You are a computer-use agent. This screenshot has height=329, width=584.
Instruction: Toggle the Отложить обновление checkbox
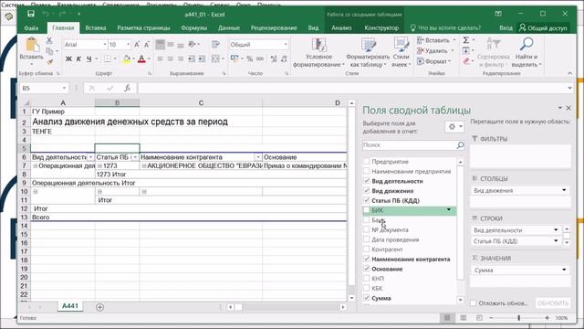pos(474,303)
